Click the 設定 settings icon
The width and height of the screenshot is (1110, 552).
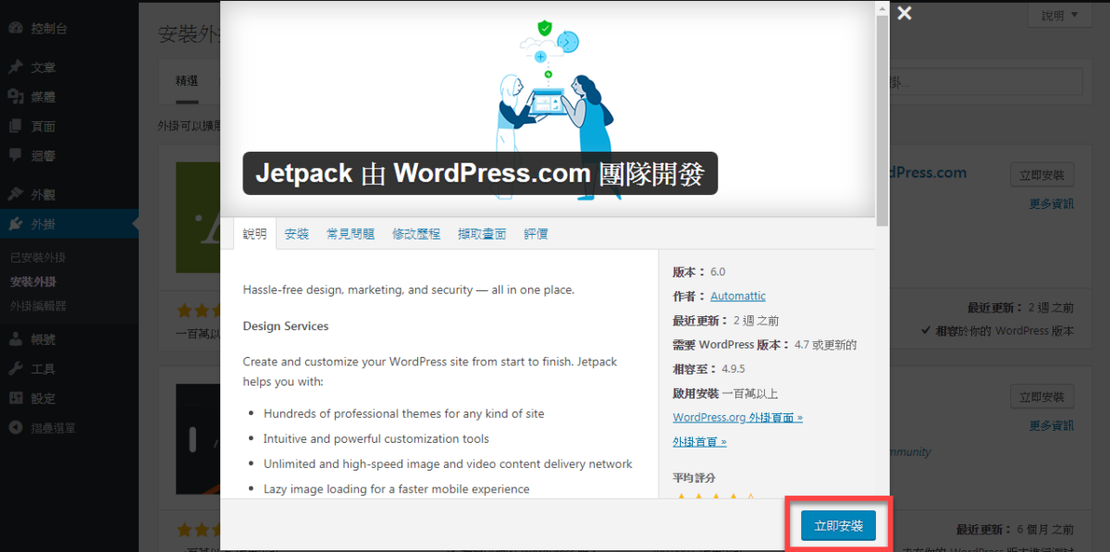tap(16, 399)
